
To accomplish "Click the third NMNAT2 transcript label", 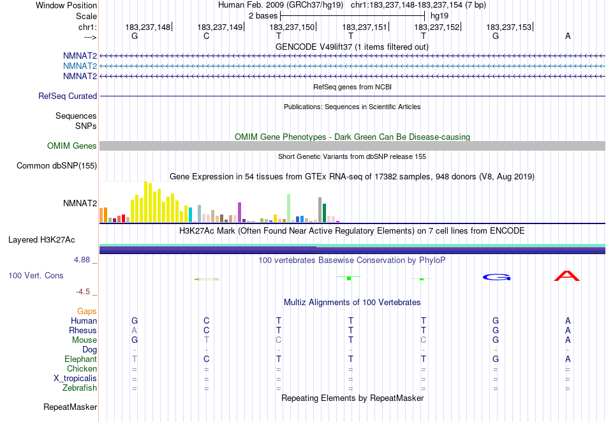I will [80, 76].
